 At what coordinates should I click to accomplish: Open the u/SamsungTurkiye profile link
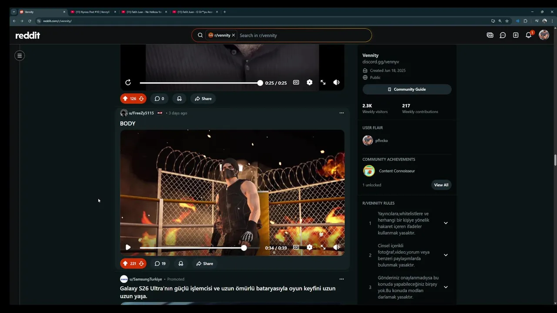pyautogui.click(x=146, y=279)
